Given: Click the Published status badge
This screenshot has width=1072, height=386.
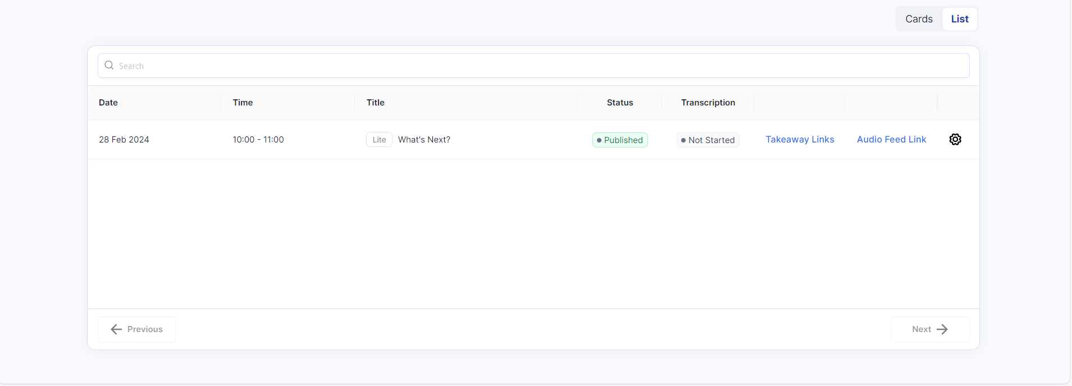Looking at the screenshot, I should click(620, 140).
